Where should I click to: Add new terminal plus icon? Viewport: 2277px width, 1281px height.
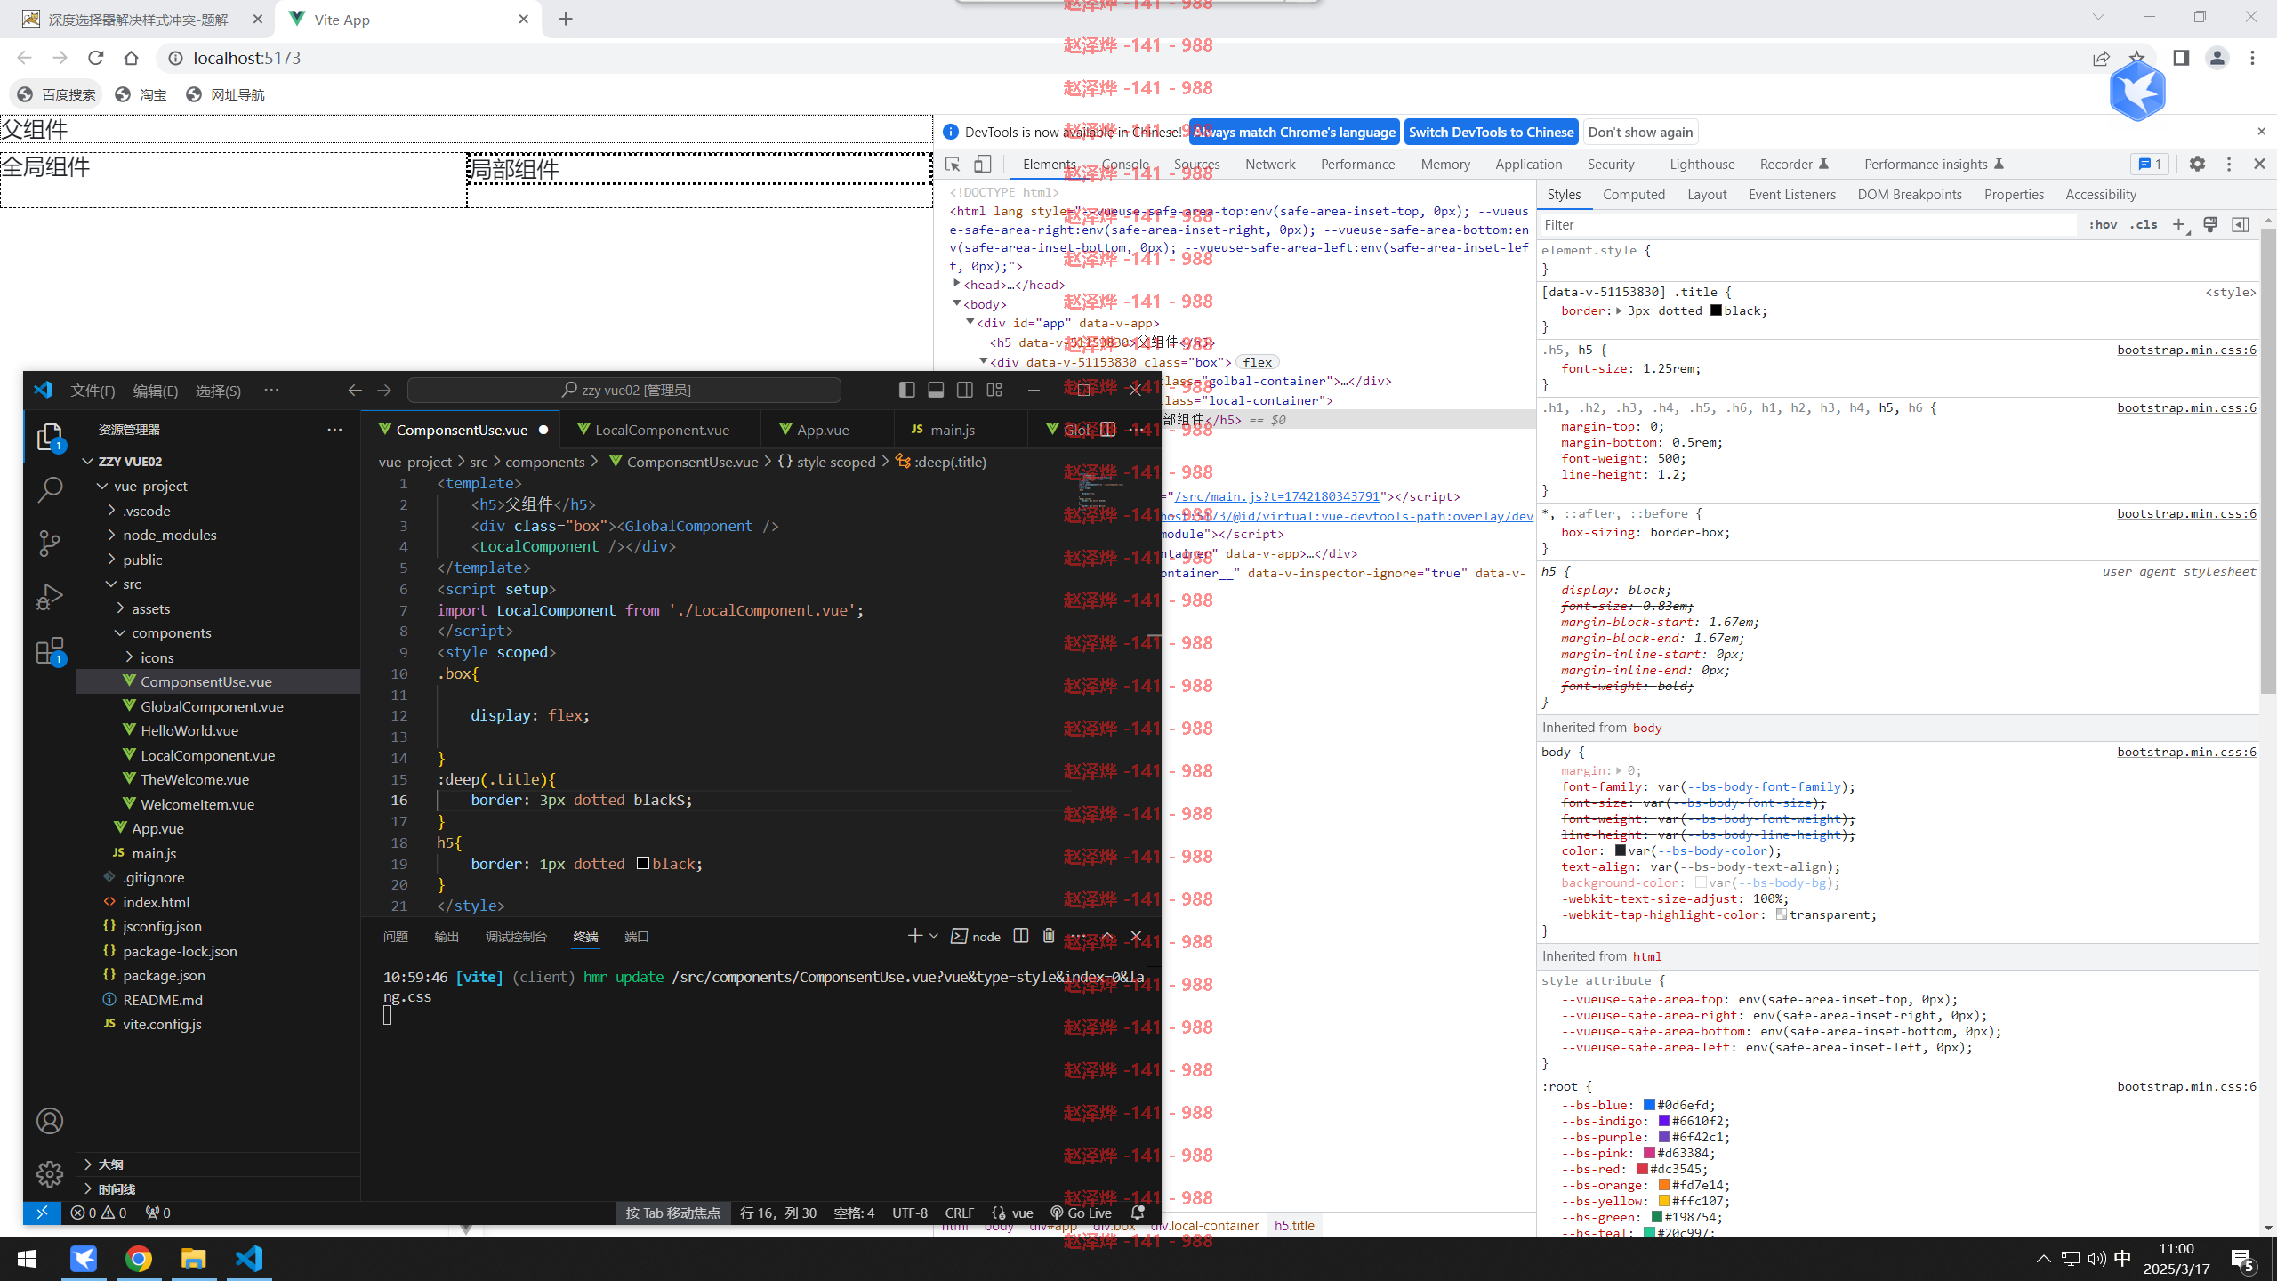point(914,936)
